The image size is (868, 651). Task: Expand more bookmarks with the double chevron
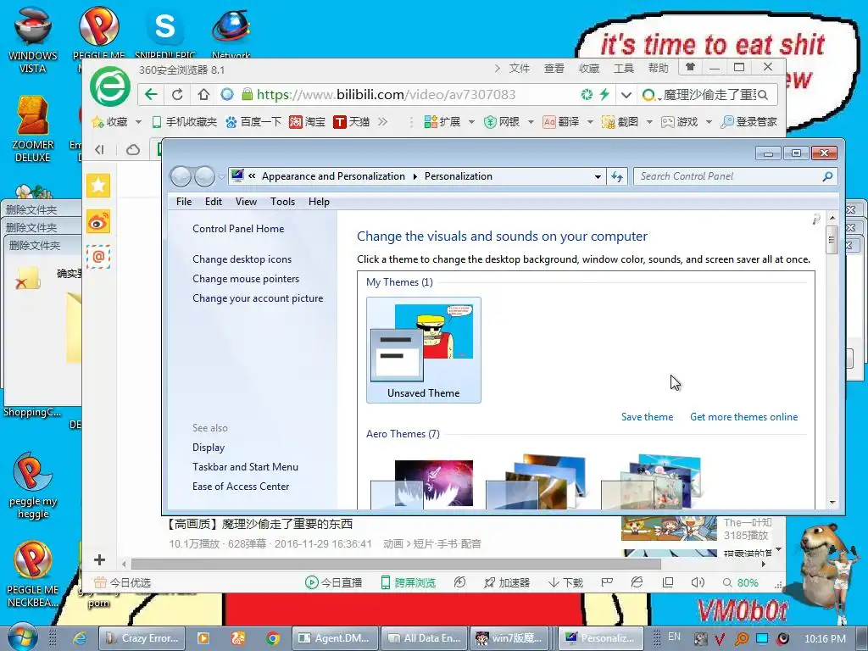click(x=382, y=122)
